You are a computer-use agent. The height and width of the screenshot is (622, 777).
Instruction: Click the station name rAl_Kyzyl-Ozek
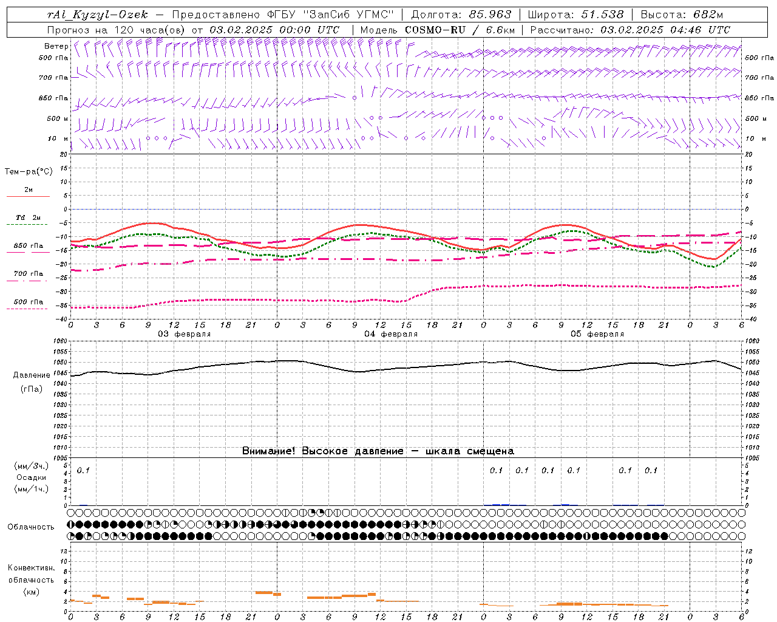tap(97, 15)
